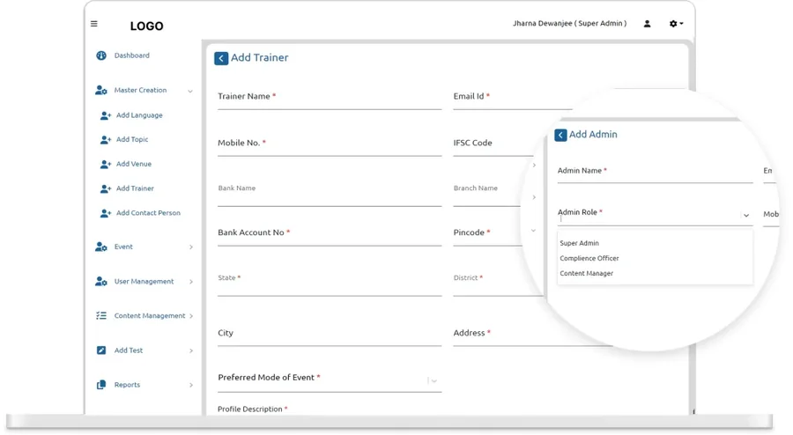Click the Add Test edit icon

click(101, 350)
